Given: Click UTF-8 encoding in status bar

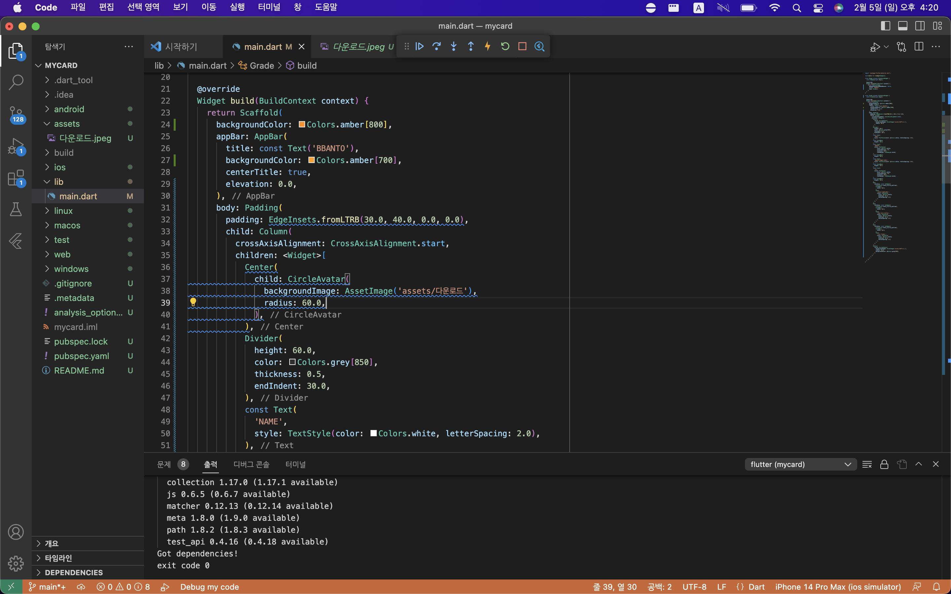Looking at the screenshot, I should coord(694,586).
